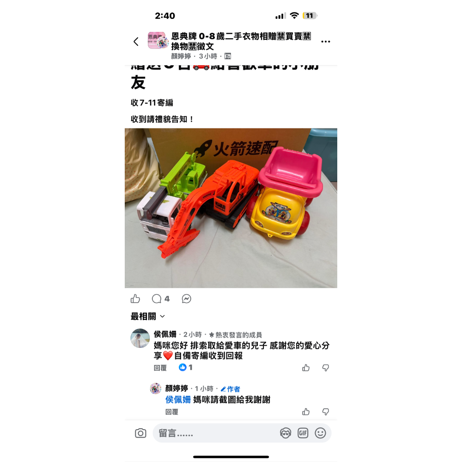Viewport: 462px width, 462px height.
Task: Open the GIF picker in comment box
Action: click(303, 433)
